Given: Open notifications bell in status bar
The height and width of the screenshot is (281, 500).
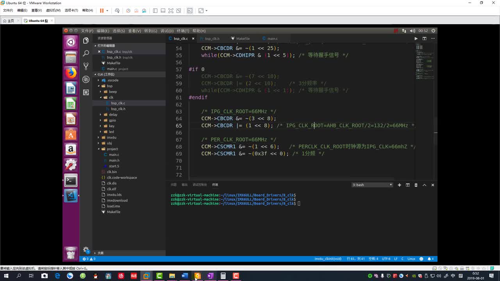Looking at the screenshot, I should [x=430, y=259].
